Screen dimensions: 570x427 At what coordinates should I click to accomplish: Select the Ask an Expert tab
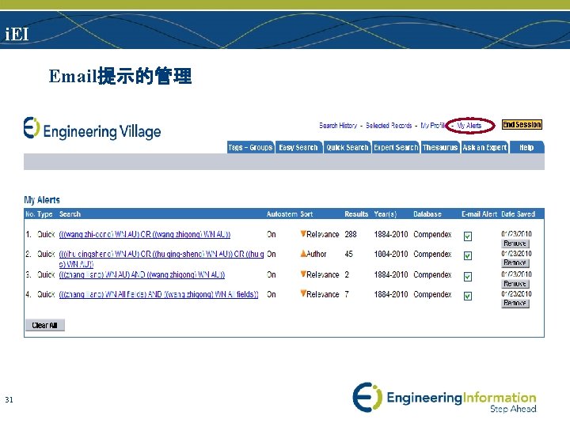point(484,147)
